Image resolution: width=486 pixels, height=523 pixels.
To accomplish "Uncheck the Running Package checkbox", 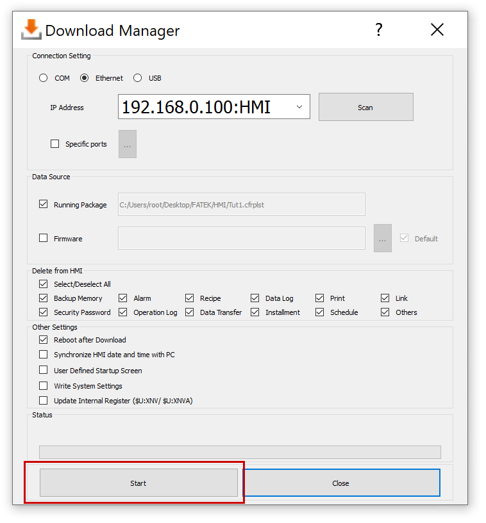I will click(44, 204).
